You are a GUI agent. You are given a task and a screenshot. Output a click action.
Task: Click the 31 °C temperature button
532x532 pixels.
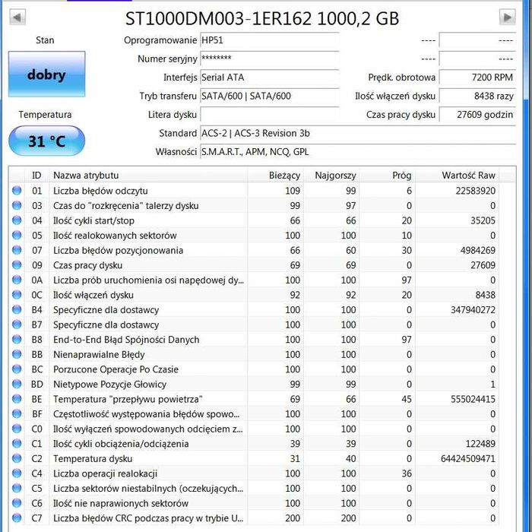[47, 141]
